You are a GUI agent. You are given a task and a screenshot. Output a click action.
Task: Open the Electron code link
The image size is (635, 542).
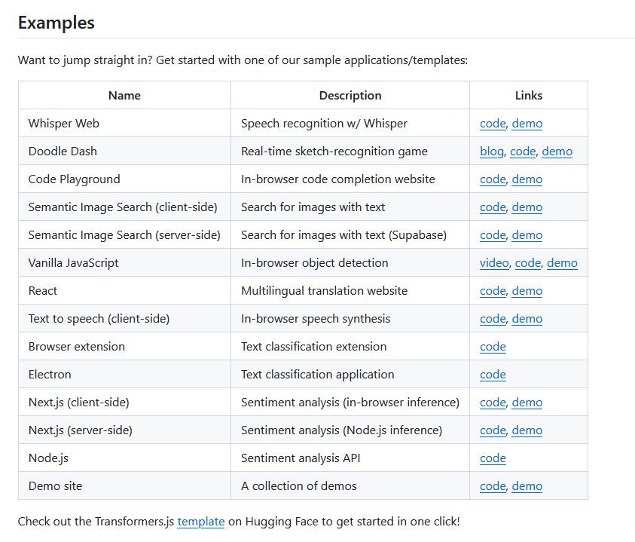pos(493,375)
